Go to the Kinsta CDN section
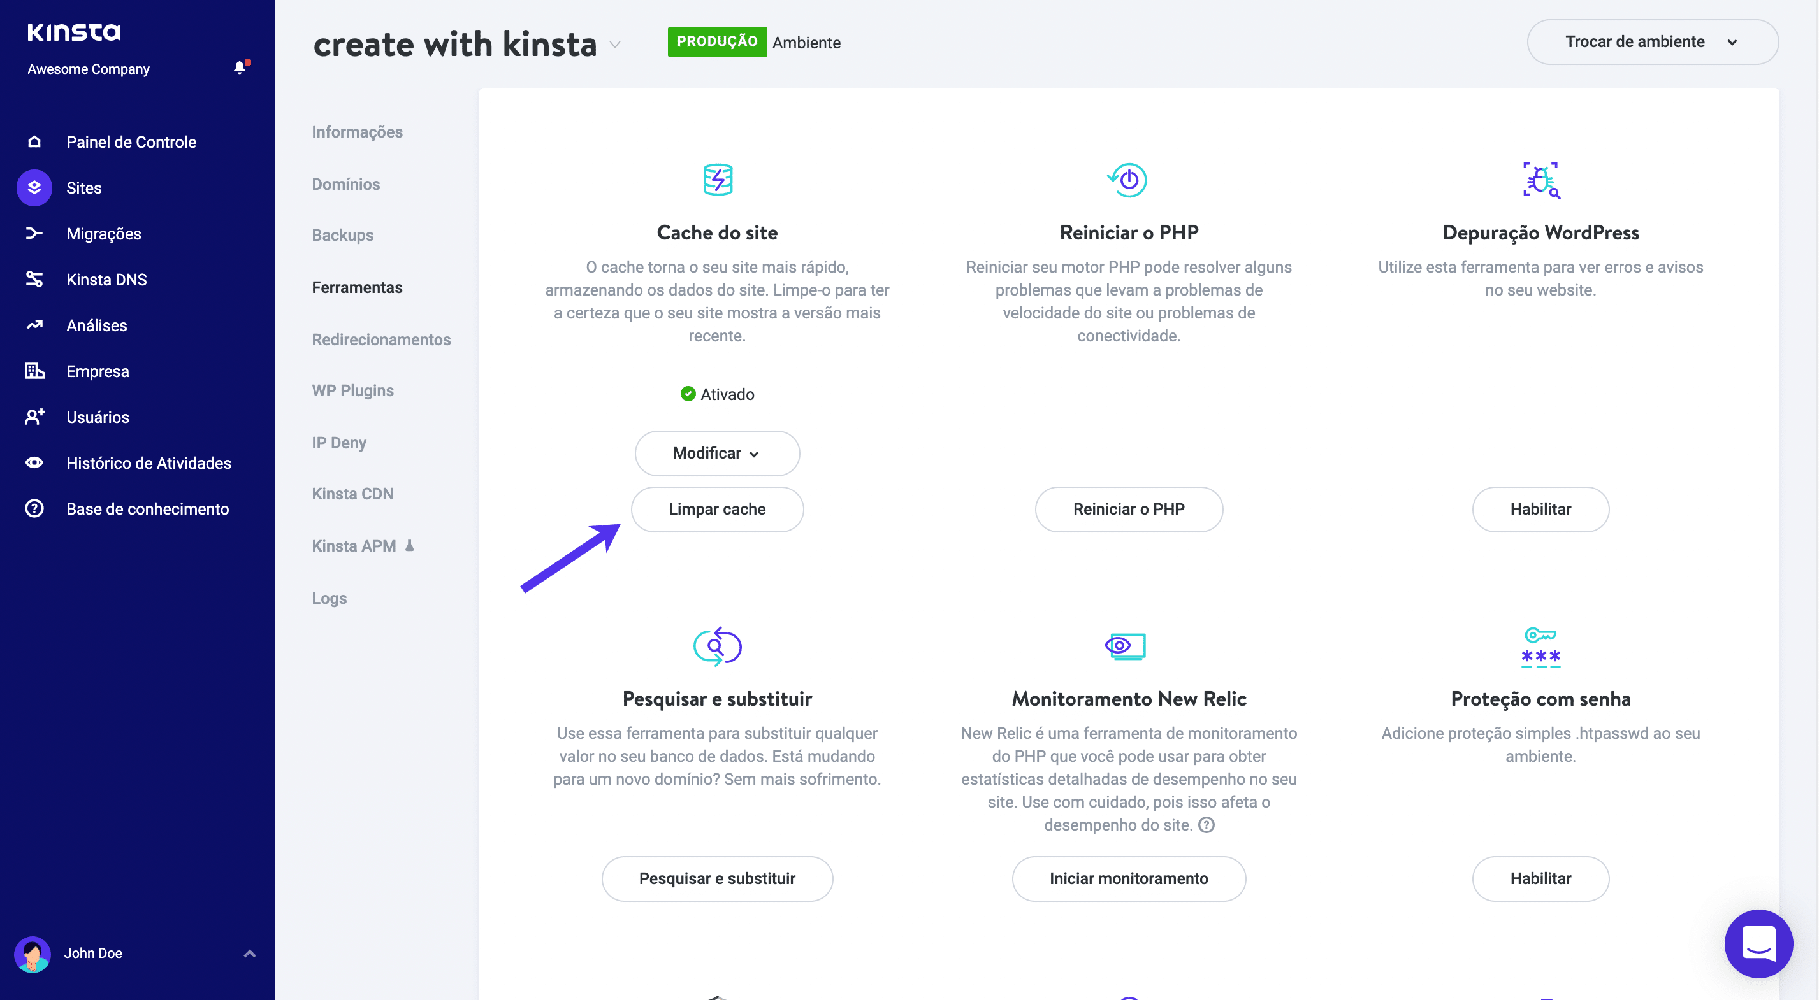Image resolution: width=1819 pixels, height=1000 pixels. [352, 493]
